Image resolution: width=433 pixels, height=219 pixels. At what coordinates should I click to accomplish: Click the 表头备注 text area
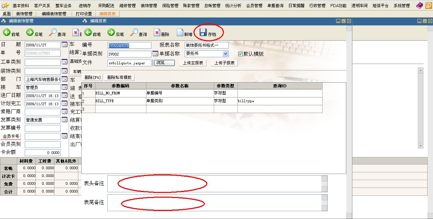(214, 183)
